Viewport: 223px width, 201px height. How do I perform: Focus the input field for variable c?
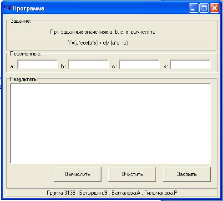point(140,64)
